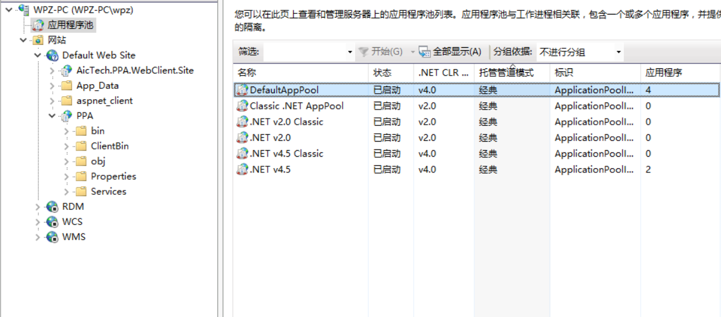Click the .NET v4.5 Classic pool icon
The image size is (721, 317).
pos(242,154)
